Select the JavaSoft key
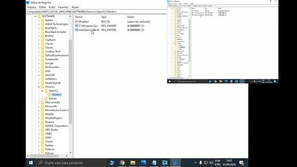Screen dimensions: 297x167 pyautogui.click(x=50, y=75)
